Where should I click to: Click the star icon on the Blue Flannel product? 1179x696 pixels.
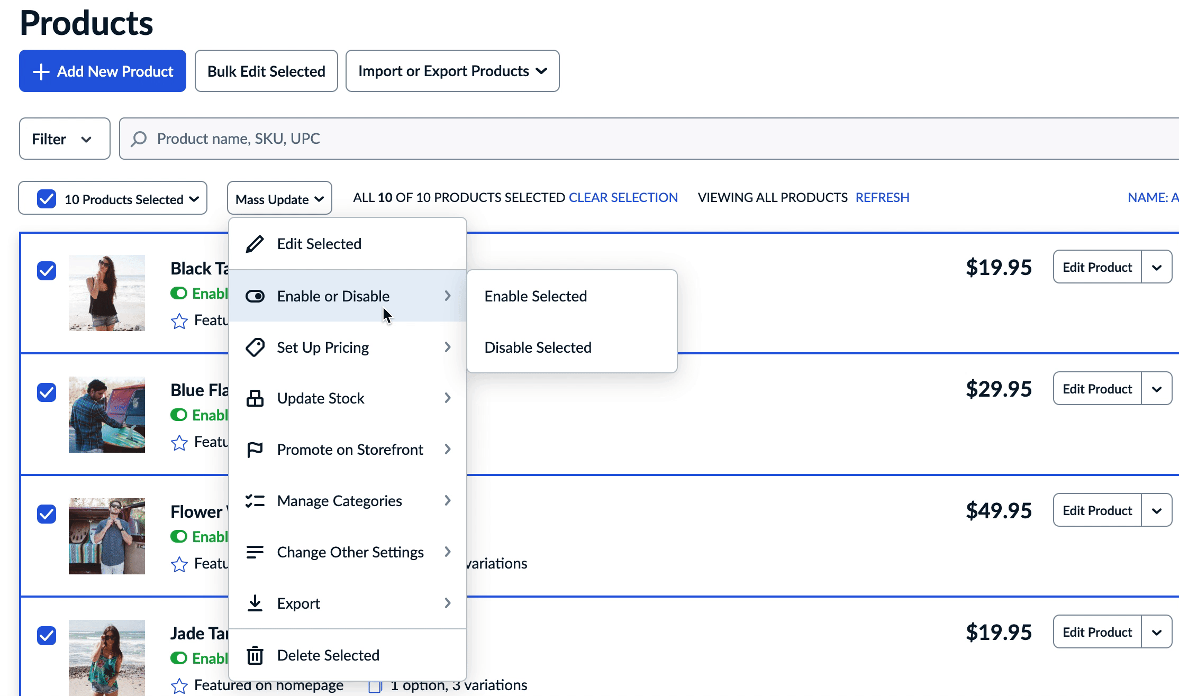tap(179, 442)
